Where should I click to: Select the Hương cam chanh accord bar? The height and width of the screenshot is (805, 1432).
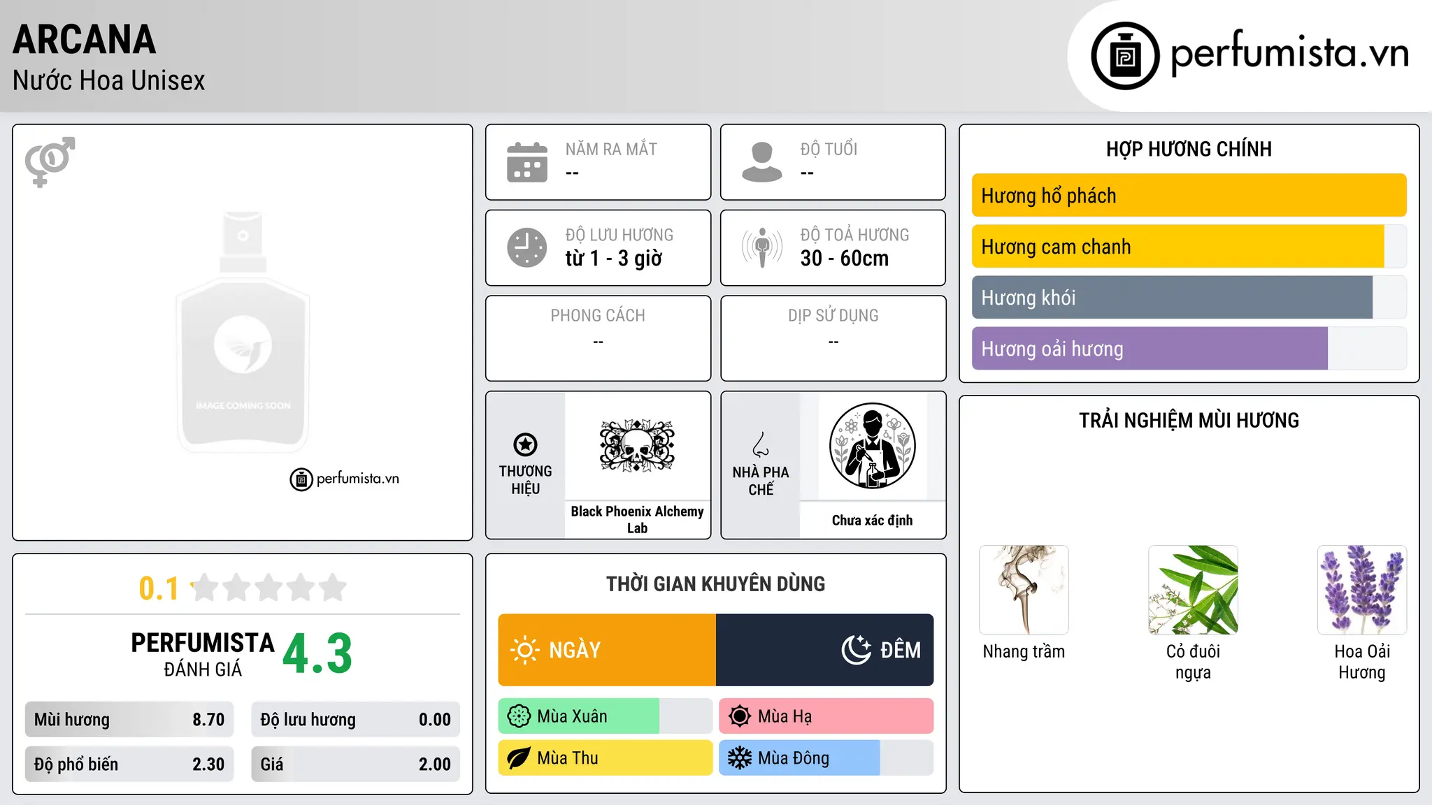[x=1189, y=247]
